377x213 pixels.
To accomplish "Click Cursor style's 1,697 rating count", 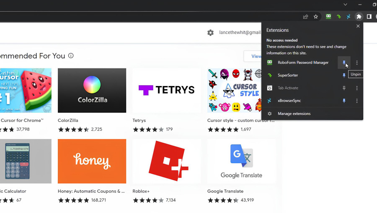I will pyautogui.click(x=246, y=129).
